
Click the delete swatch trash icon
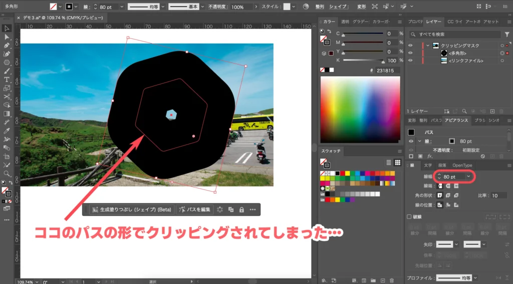pos(392,280)
